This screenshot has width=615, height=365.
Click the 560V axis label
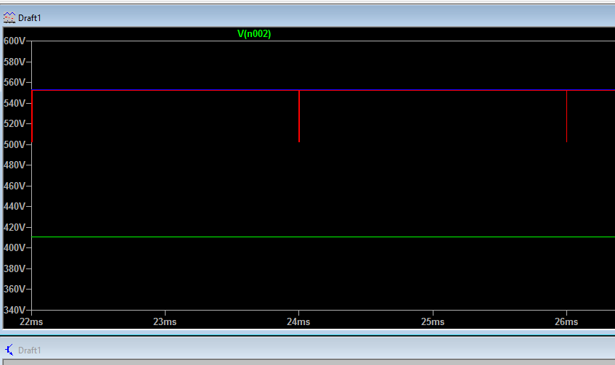click(15, 82)
